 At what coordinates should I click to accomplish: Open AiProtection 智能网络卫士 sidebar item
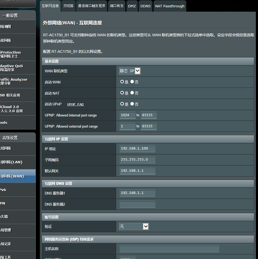[18, 54]
